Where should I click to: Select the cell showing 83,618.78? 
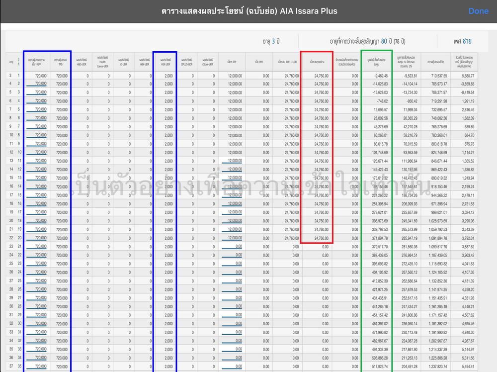click(381, 144)
